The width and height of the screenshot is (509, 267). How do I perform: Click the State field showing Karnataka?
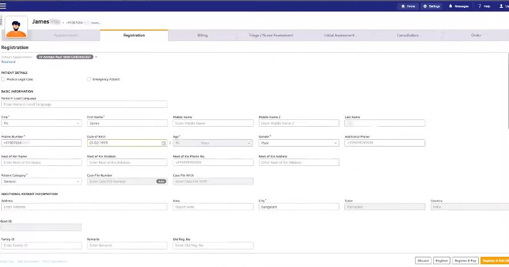385,207
